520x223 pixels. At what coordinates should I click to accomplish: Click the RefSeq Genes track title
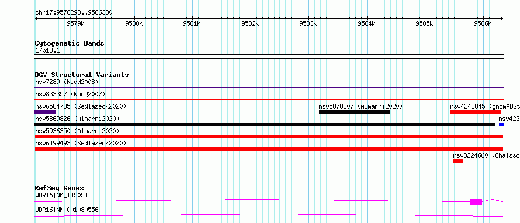60,188
